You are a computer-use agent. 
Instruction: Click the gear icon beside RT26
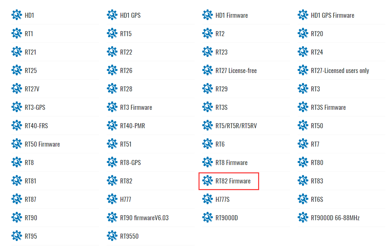(x=112, y=70)
